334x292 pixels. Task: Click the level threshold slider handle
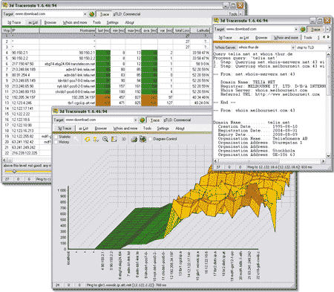coord(14,172)
